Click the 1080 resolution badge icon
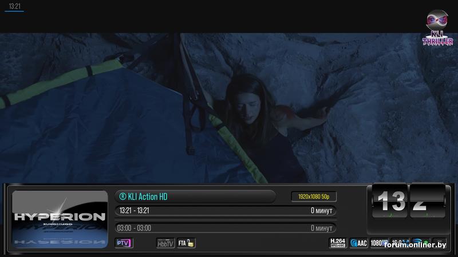This screenshot has height=257, width=458. [378, 243]
